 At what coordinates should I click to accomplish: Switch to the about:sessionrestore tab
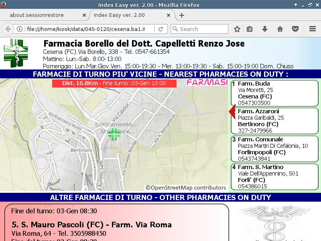click(42, 15)
